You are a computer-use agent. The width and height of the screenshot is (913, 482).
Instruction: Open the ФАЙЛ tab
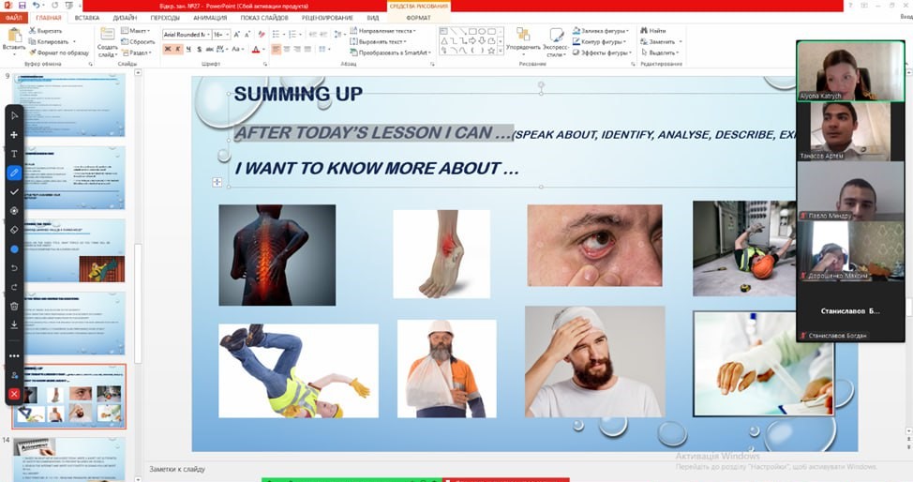pos(13,18)
